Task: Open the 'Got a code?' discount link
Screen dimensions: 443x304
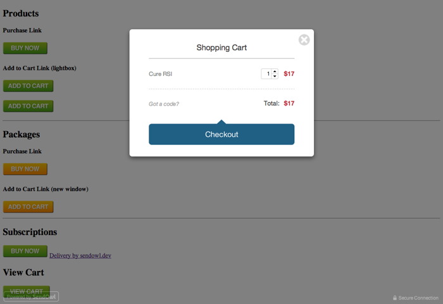Action: click(x=164, y=104)
